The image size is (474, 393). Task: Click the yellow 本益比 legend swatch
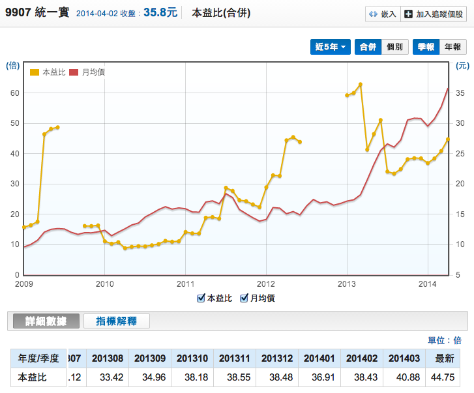(35, 72)
